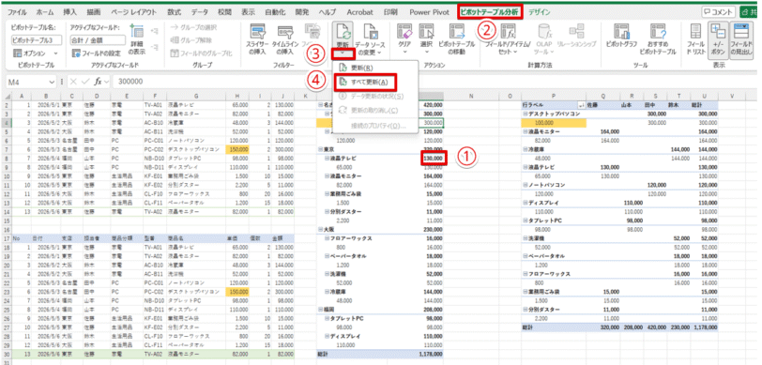Click 詳細の表示 drill-down icon
762x365 pixels.
[138, 30]
